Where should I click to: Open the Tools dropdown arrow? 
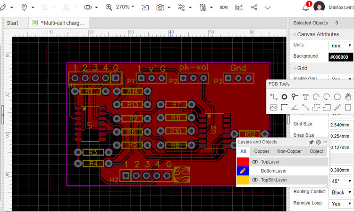211,8
